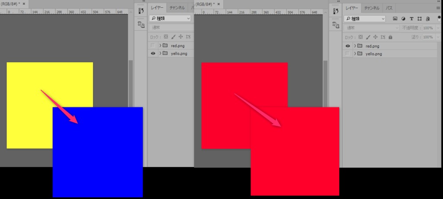Filter layers by type (T) icon
The height and width of the screenshot is (199, 443).
point(411,19)
